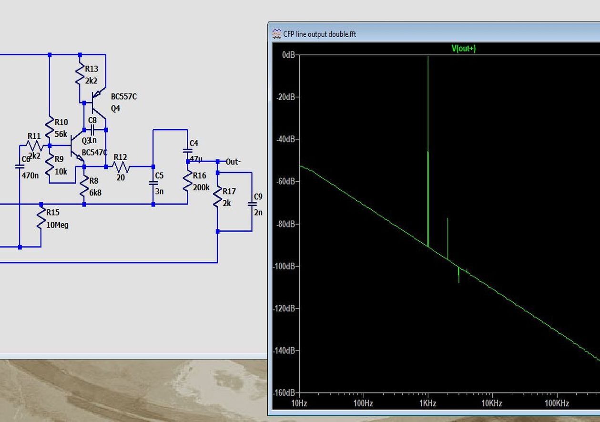Select the R12 20 ohm resistor
Viewport: 600px width, 422px height.
[x=121, y=166]
